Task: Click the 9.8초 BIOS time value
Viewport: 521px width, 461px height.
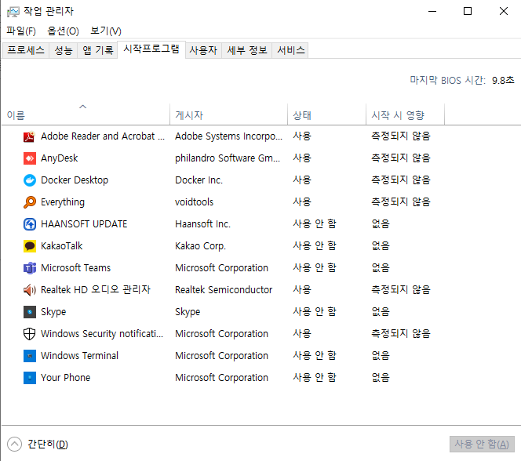Action: click(503, 80)
